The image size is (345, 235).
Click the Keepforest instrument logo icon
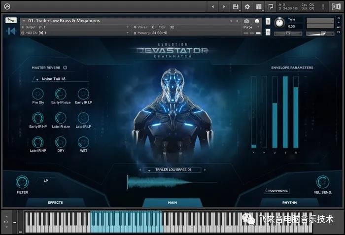point(11,31)
